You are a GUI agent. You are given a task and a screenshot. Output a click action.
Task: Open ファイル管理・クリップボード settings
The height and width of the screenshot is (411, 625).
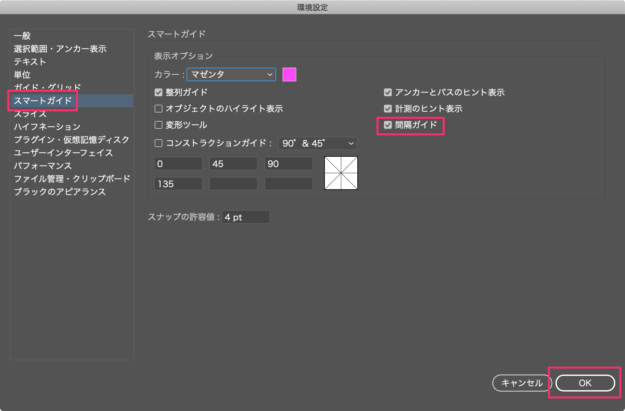pos(72,179)
